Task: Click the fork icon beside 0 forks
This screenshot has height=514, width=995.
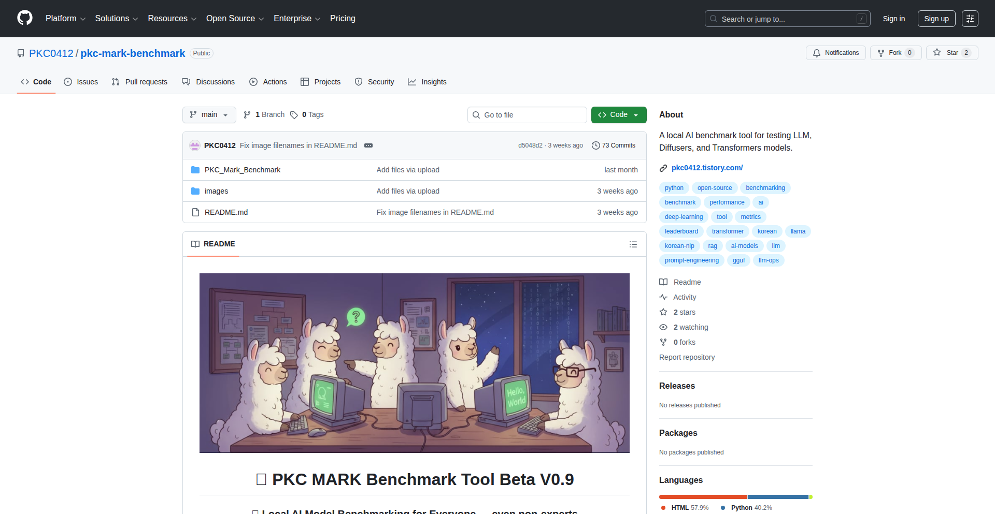Action: [663, 342]
